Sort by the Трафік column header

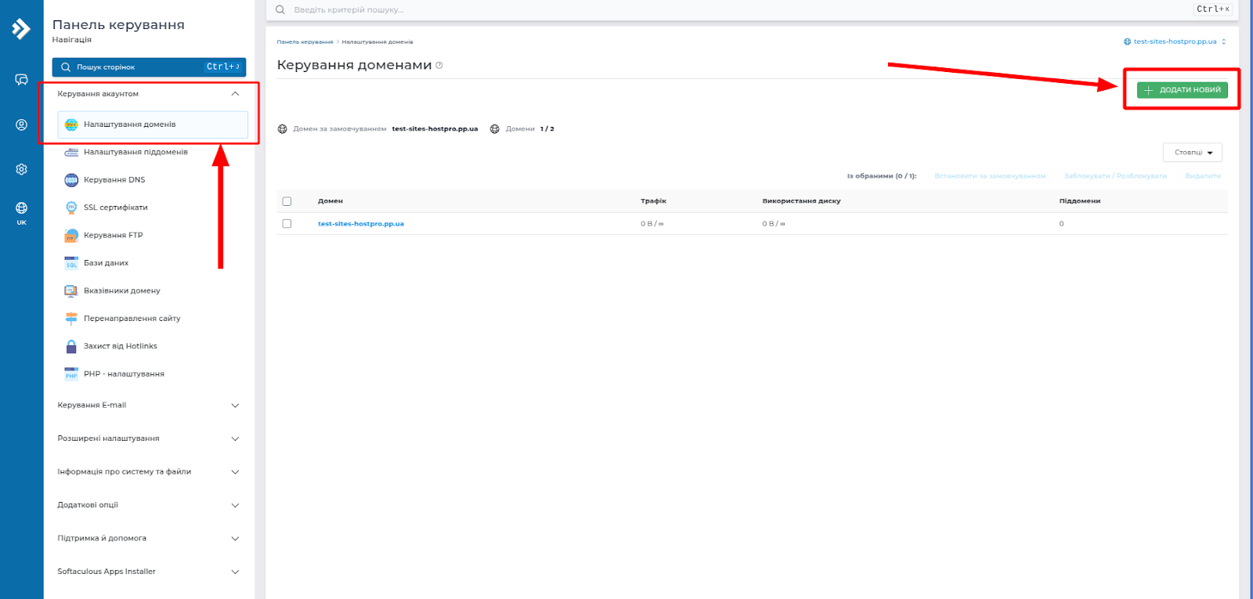tap(653, 201)
